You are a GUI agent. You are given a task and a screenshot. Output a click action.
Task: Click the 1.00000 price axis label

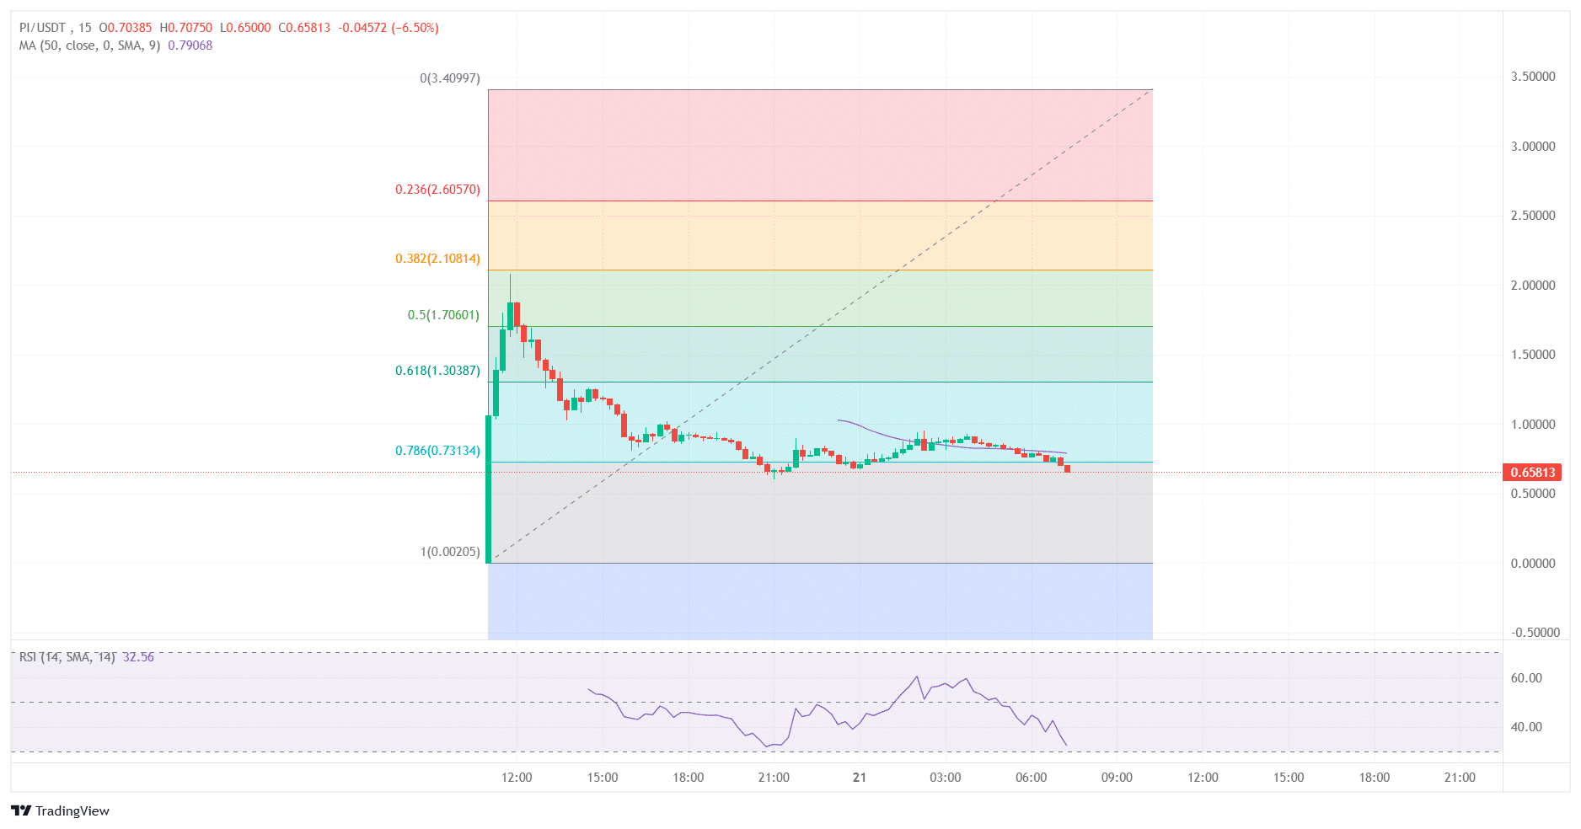point(1533,425)
